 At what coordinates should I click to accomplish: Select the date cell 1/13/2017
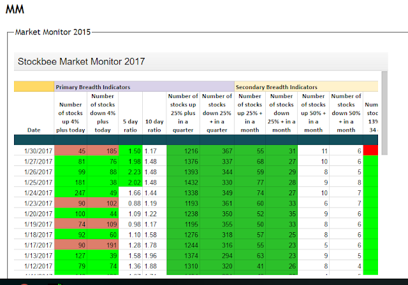click(x=34, y=255)
